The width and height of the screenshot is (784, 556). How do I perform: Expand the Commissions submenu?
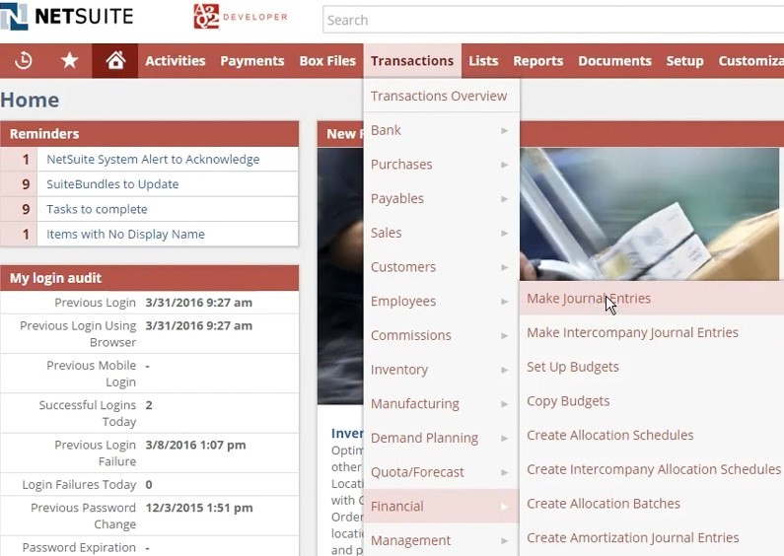coord(442,335)
